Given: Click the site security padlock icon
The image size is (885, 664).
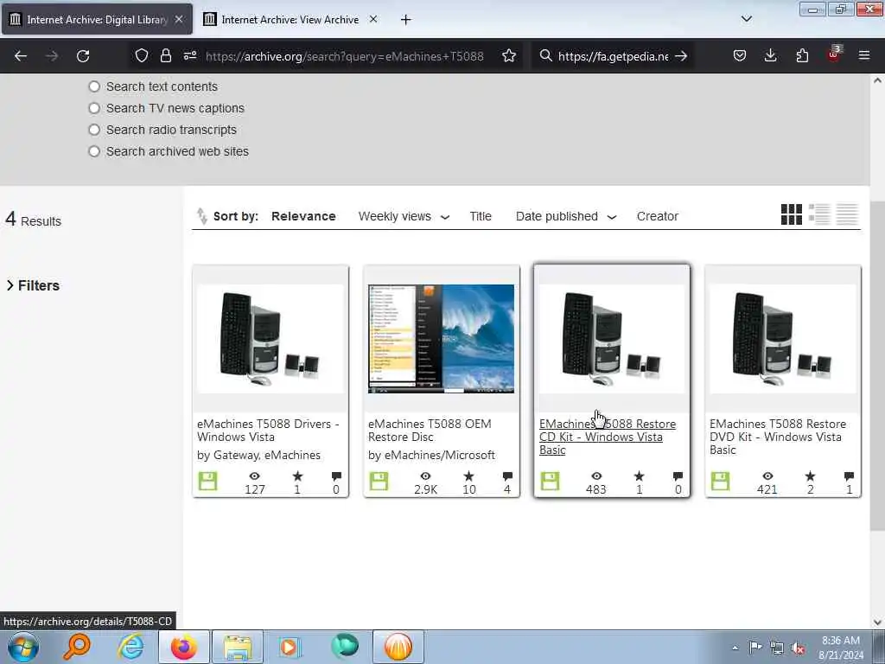Looking at the screenshot, I should (165, 55).
